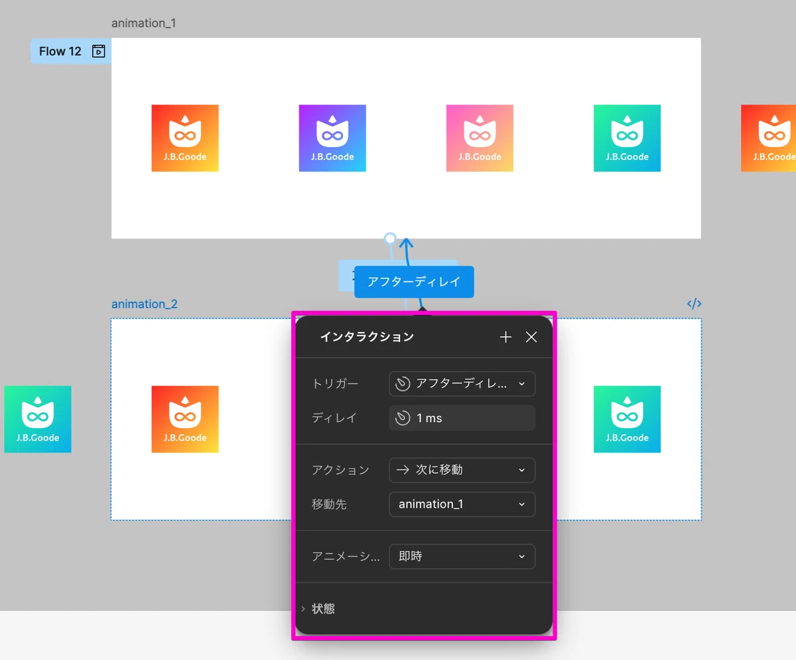This screenshot has width=796, height=660.
Task: Click the Flow 12 play icon
Action: point(99,51)
